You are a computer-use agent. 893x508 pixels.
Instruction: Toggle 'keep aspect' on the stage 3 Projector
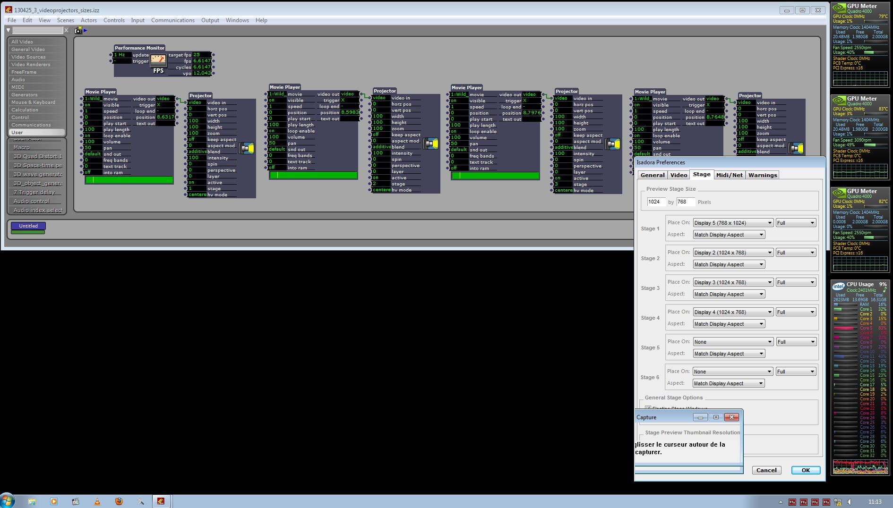pos(563,135)
